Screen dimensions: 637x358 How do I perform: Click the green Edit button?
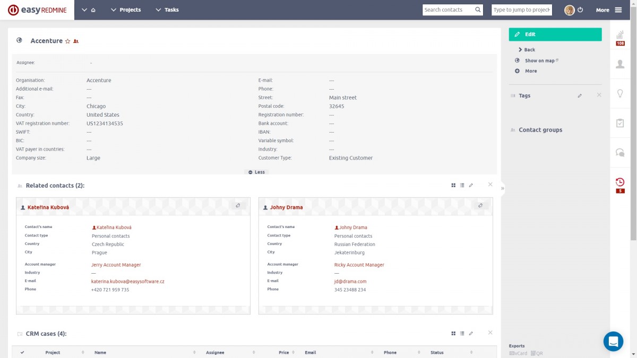(x=555, y=34)
